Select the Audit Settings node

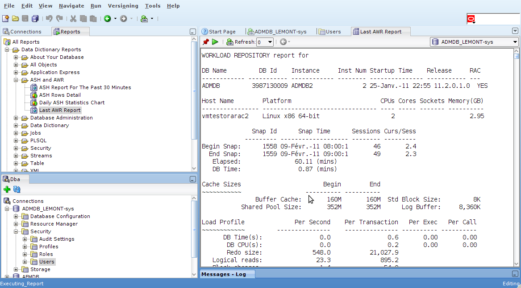(57, 239)
